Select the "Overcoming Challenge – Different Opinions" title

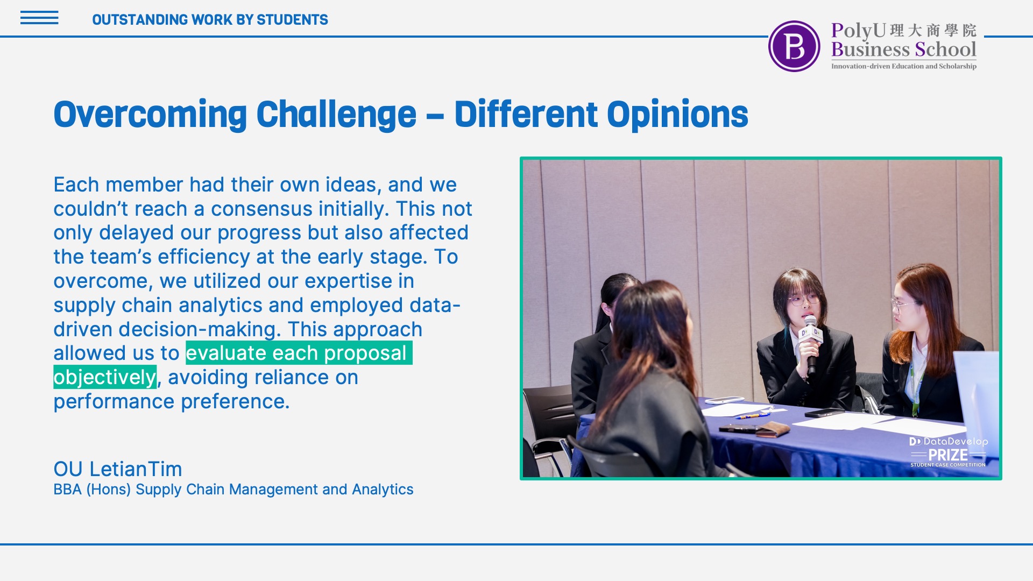tap(400, 114)
